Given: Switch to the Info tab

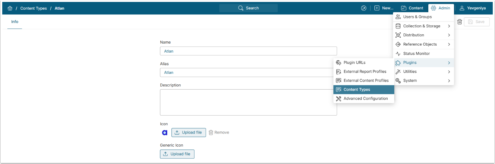Looking at the screenshot, I should tap(15, 22).
